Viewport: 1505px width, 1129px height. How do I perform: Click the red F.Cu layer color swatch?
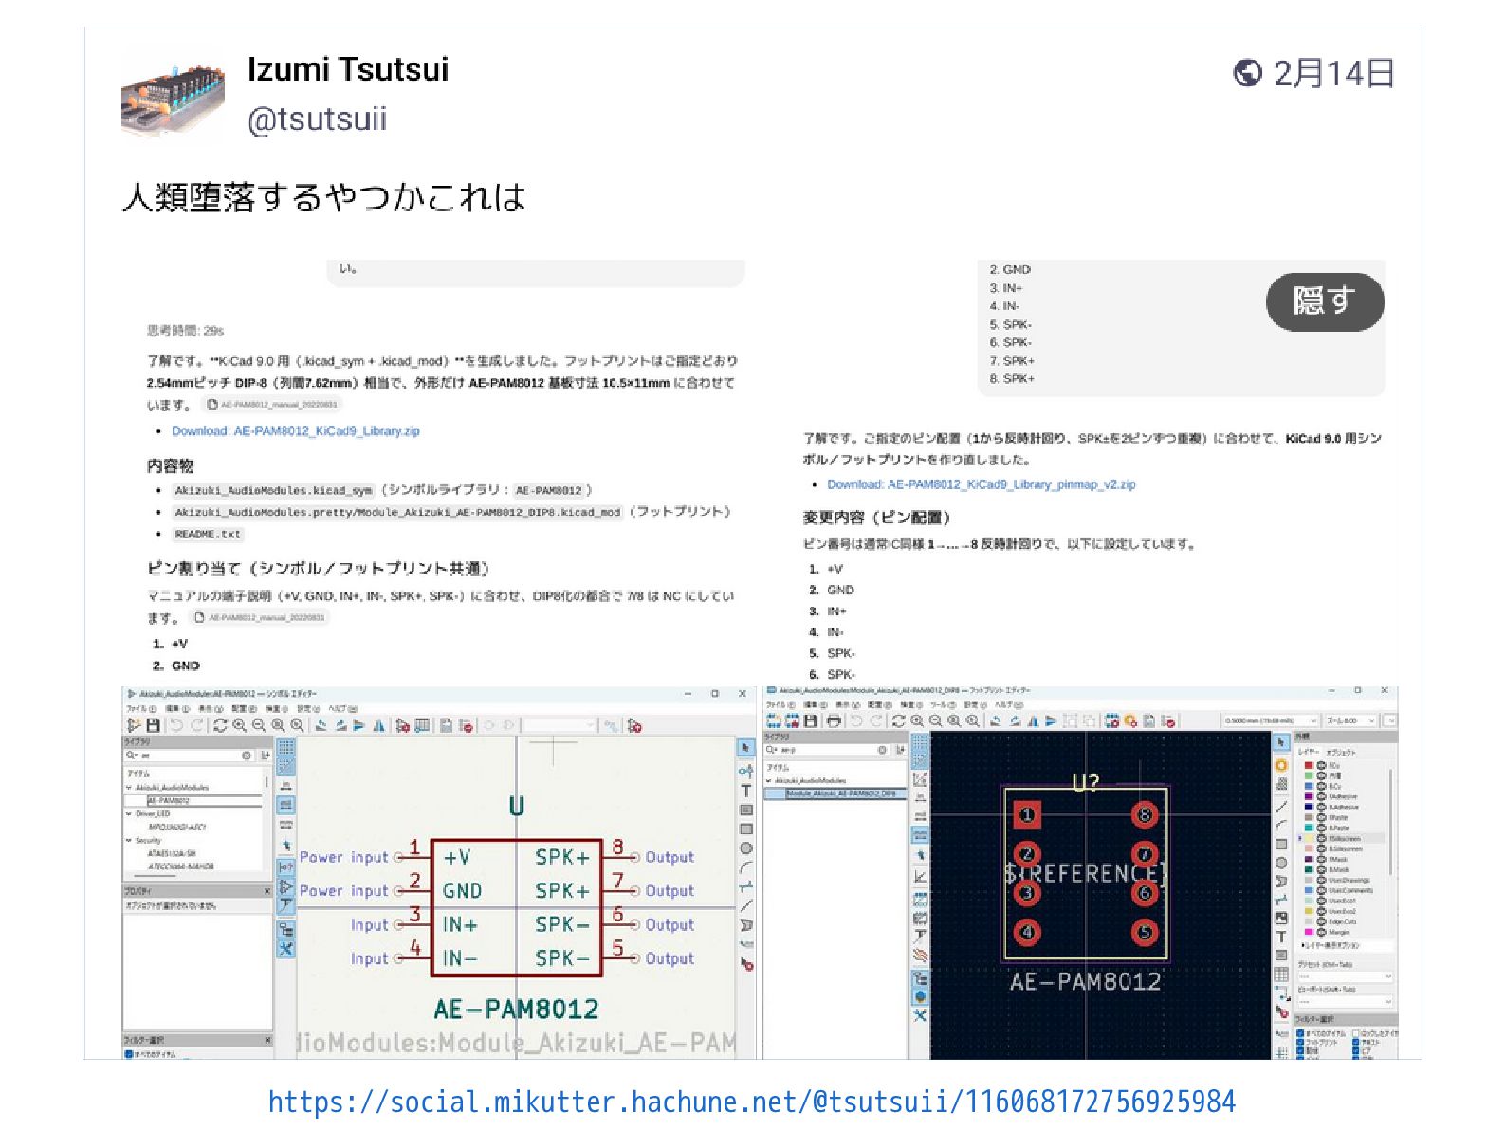(x=1310, y=765)
